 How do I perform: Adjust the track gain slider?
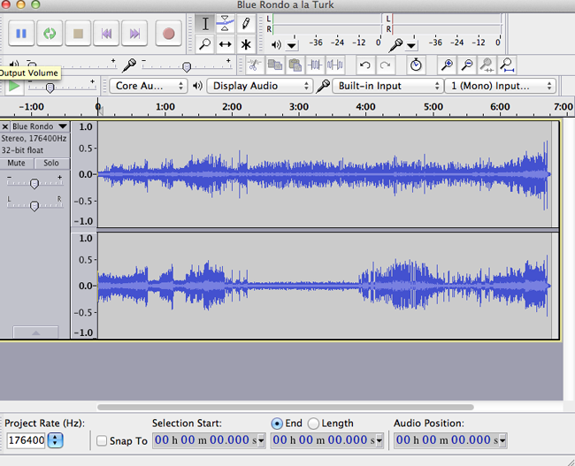(x=34, y=183)
